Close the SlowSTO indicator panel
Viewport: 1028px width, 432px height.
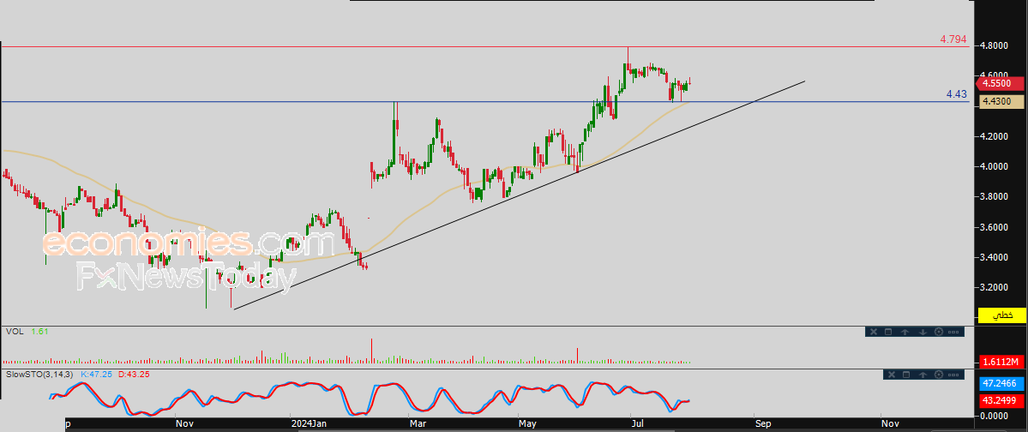click(x=890, y=375)
